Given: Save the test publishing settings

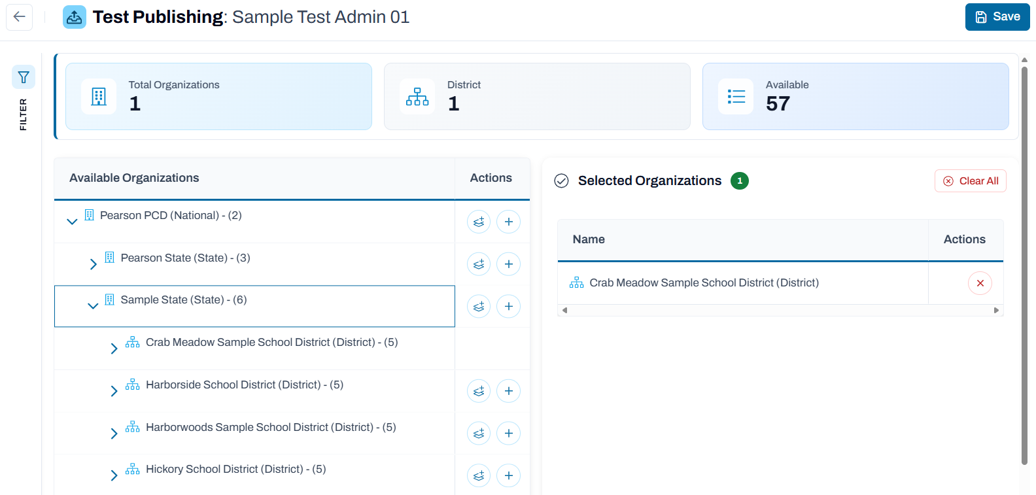Looking at the screenshot, I should pyautogui.click(x=997, y=17).
